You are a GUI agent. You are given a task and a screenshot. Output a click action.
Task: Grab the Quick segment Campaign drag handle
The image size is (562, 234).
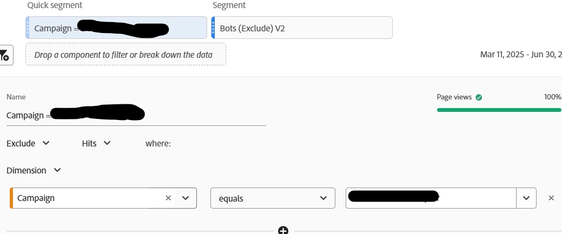coord(28,28)
